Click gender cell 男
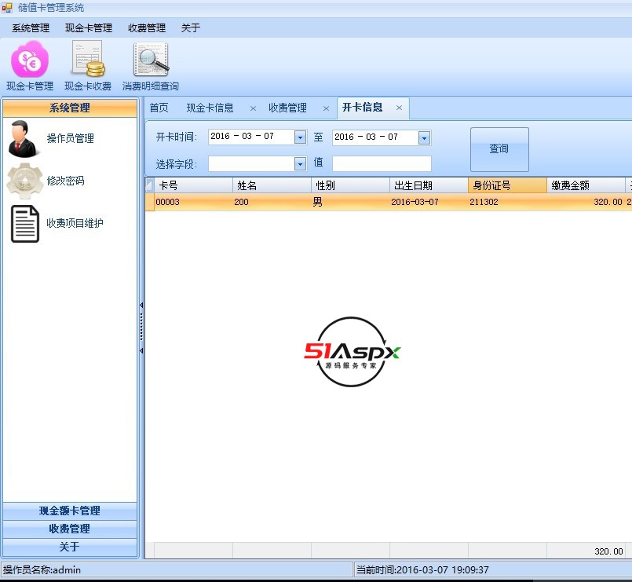The height and width of the screenshot is (582, 632). (351, 202)
